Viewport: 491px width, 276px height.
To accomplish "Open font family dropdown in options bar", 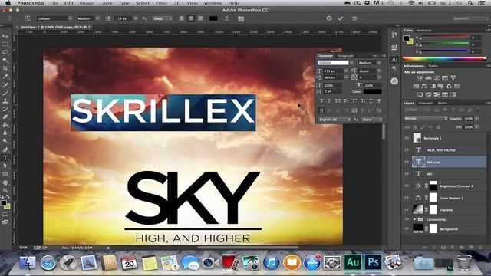I will coord(70,18).
